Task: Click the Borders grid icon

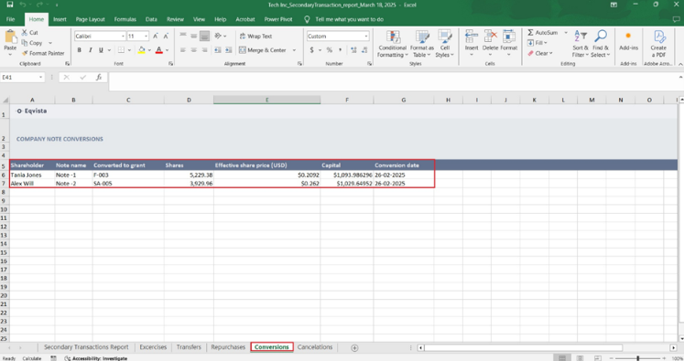Action: click(121, 50)
